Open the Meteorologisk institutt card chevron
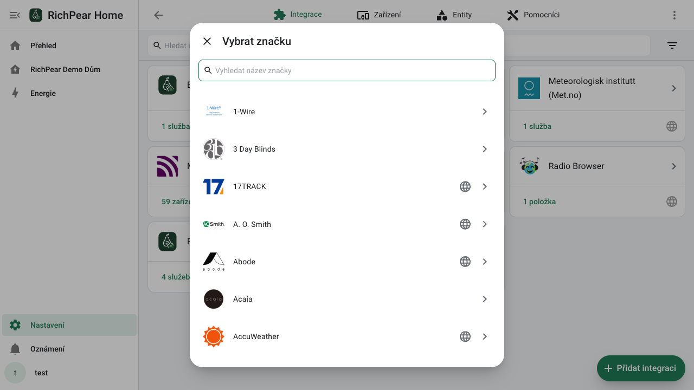Screen dimensions: 694x390 click(674, 88)
